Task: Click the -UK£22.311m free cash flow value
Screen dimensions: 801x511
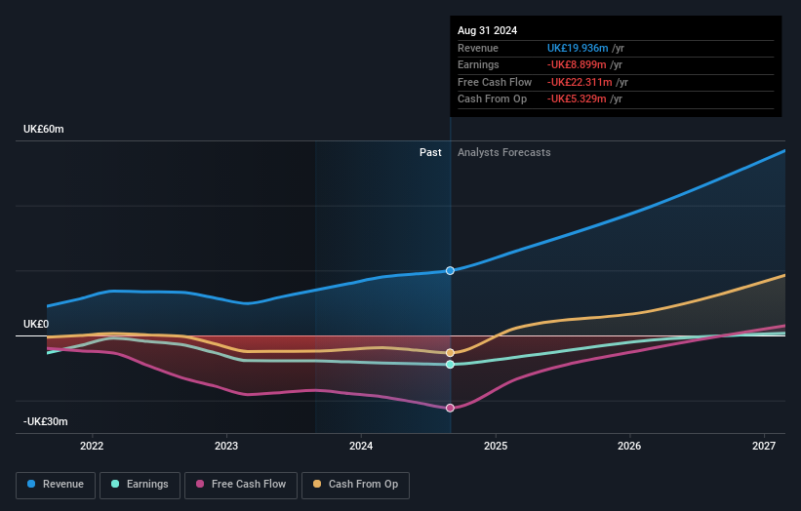Action: tap(580, 82)
